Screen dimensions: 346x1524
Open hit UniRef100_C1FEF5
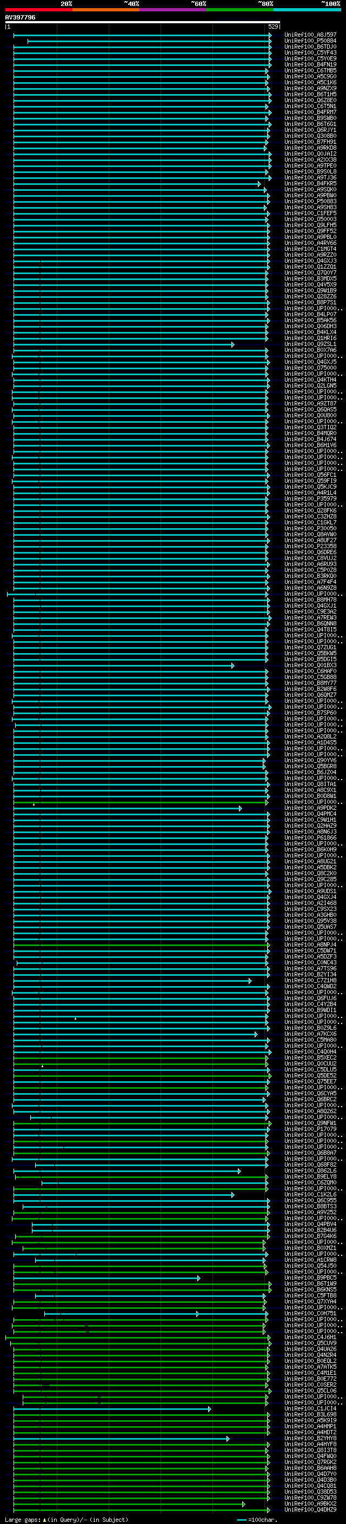coord(310,214)
